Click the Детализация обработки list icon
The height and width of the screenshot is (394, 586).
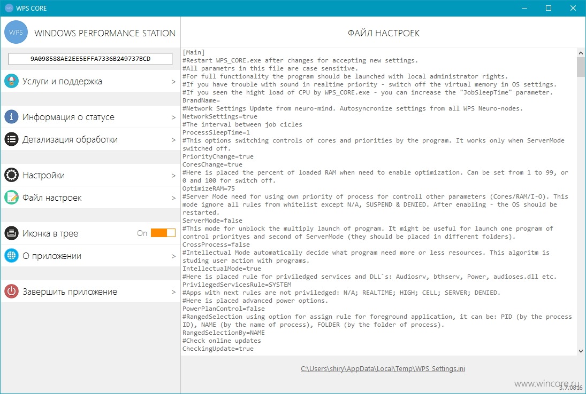pos(12,139)
